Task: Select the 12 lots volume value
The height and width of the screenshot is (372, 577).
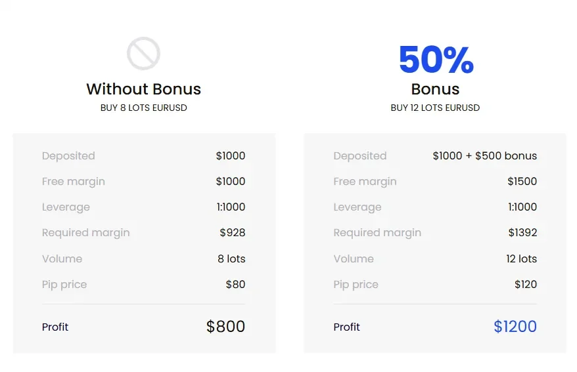Action: coord(521,258)
